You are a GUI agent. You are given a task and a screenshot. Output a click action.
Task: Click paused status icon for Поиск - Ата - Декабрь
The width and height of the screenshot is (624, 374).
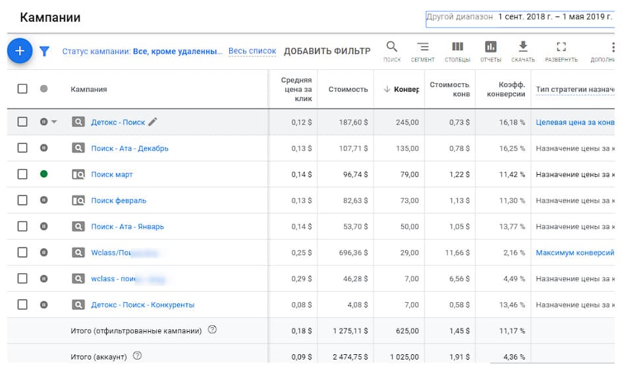point(43,148)
